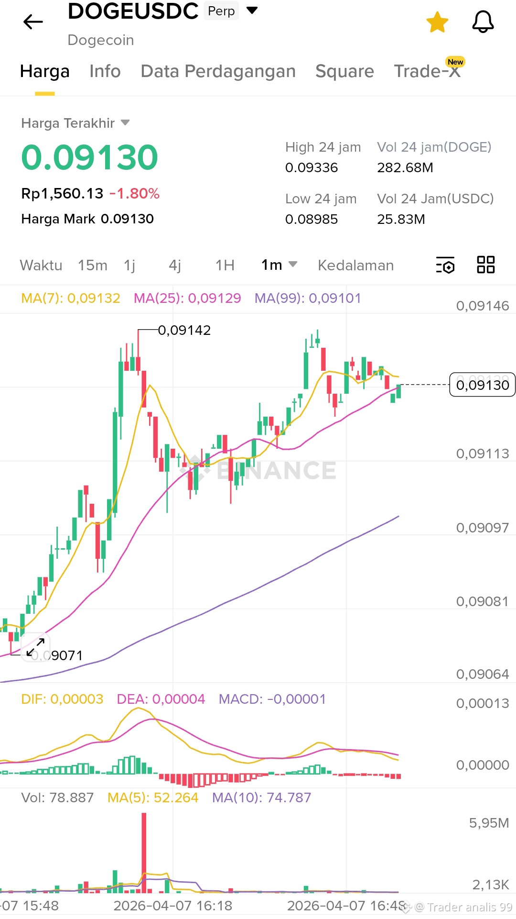The width and height of the screenshot is (516, 919).
Task: Open price alerts with the bell icon
Action: [x=483, y=22]
